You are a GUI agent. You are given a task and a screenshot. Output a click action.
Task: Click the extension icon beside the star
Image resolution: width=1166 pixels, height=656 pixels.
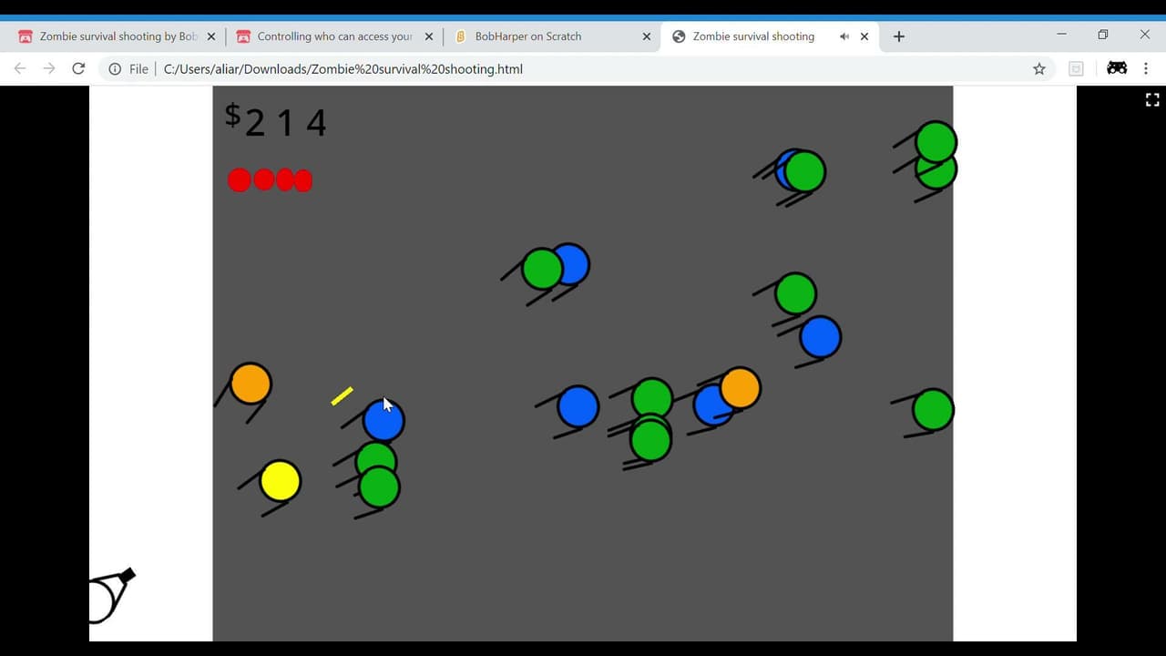[1076, 68]
